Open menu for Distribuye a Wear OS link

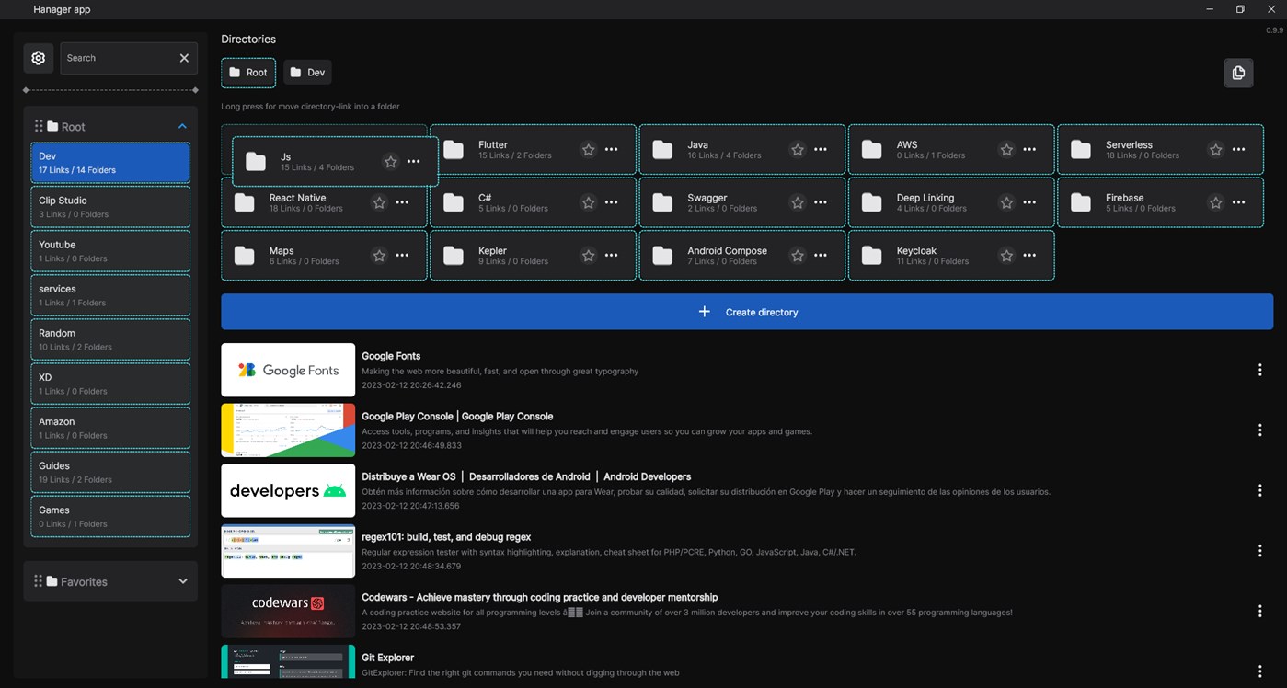tap(1259, 490)
